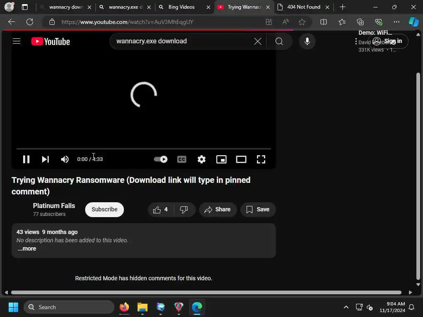The image size is (423, 317).
Task: Close the 404 Not Found tab
Action: click(x=327, y=7)
